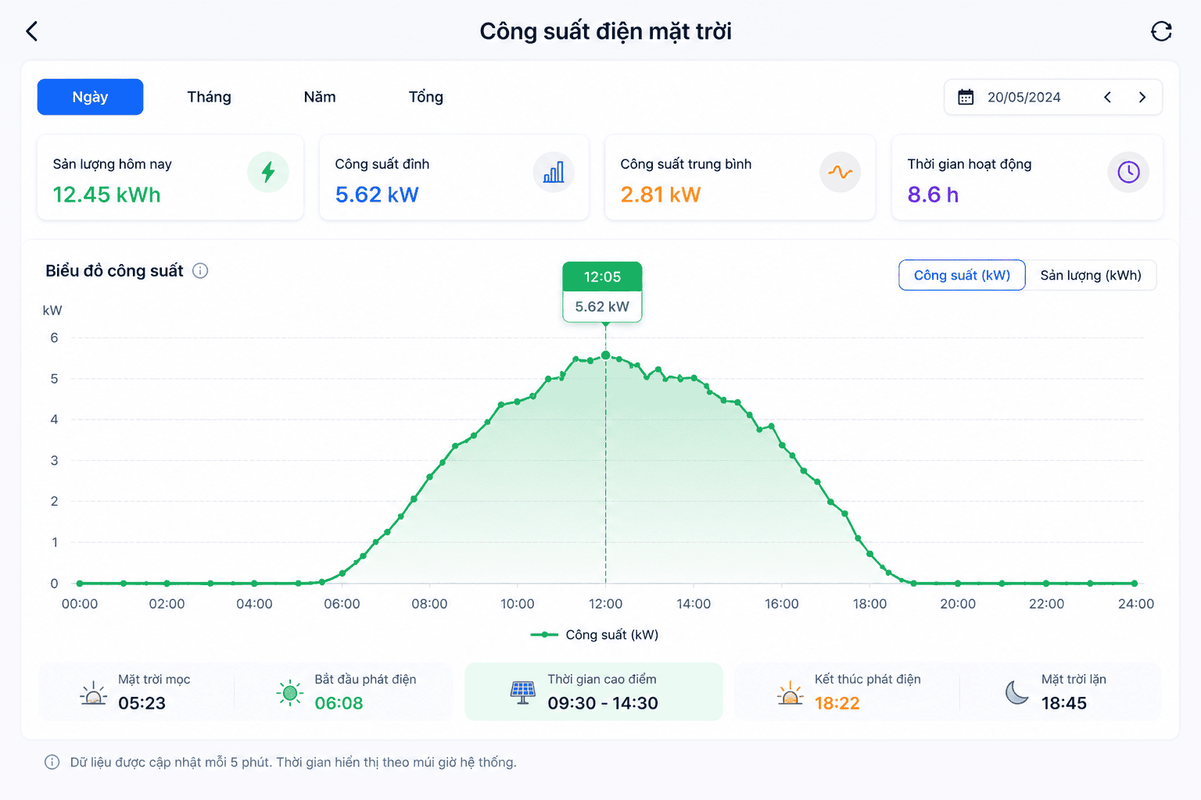The width and height of the screenshot is (1201, 800).
Task: Go back using the left arrow
Action: coord(32,31)
